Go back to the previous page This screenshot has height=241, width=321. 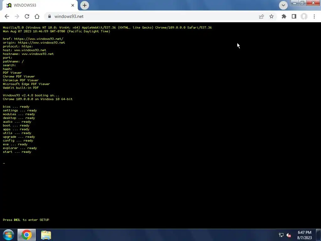pos(7,16)
